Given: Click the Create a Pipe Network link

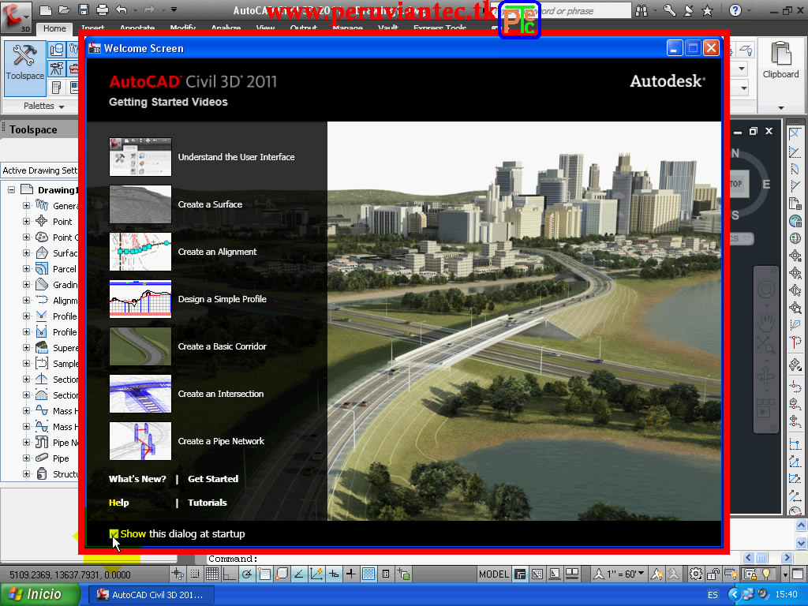Looking at the screenshot, I should pyautogui.click(x=221, y=441).
